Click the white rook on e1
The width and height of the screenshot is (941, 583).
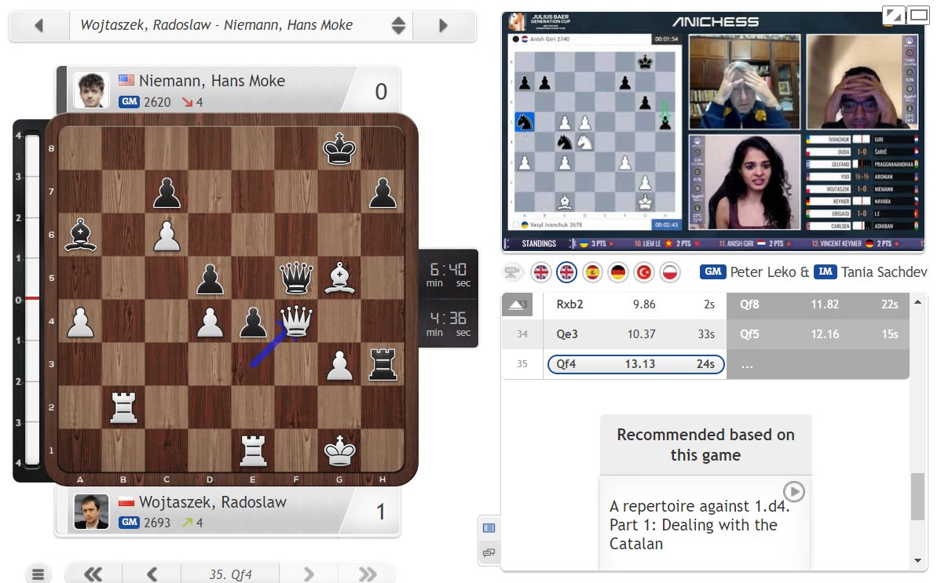tap(253, 450)
